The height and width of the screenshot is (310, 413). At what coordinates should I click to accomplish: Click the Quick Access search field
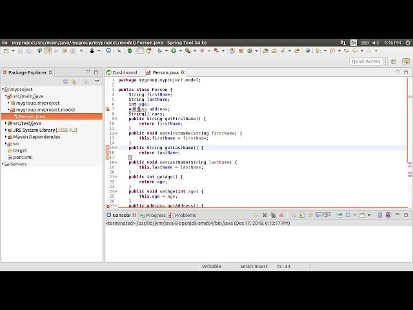366,61
